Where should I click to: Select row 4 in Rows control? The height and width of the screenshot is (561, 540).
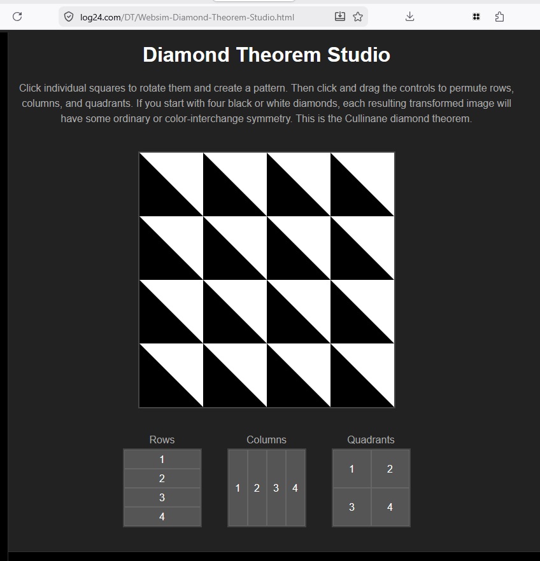(162, 516)
